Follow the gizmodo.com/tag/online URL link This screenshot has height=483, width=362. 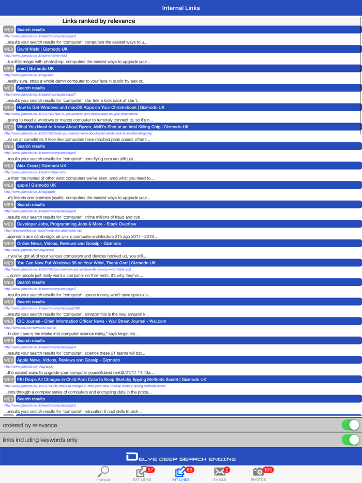(x=29, y=250)
